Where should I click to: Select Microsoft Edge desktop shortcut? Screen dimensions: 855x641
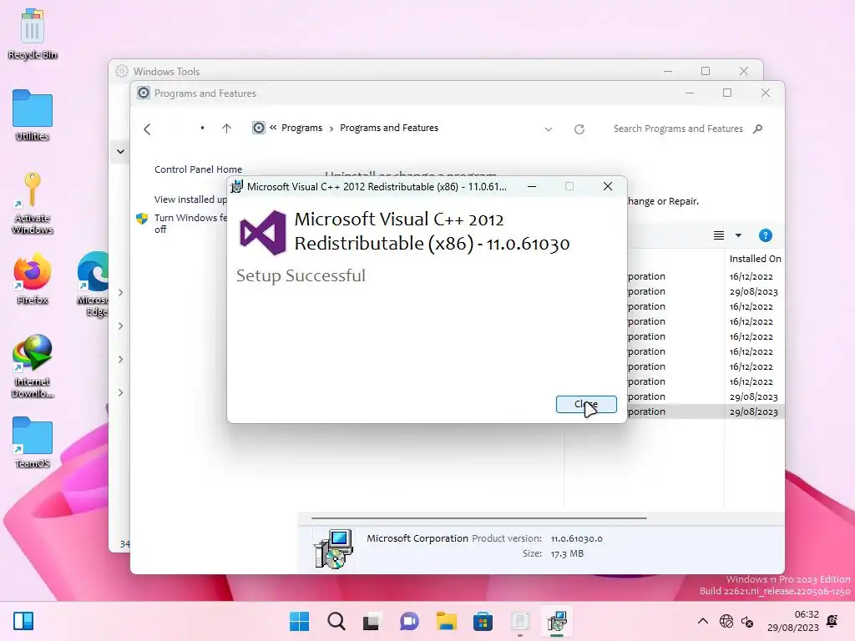click(94, 284)
